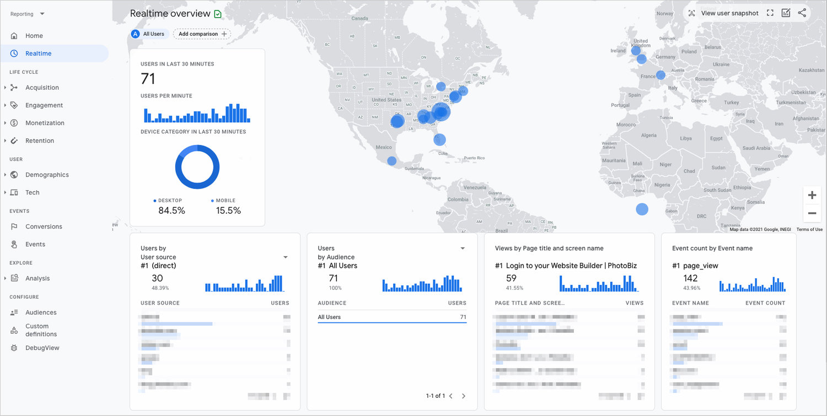Open the Users by User source metric dropdown
The width and height of the screenshot is (827, 416).
coord(286,257)
